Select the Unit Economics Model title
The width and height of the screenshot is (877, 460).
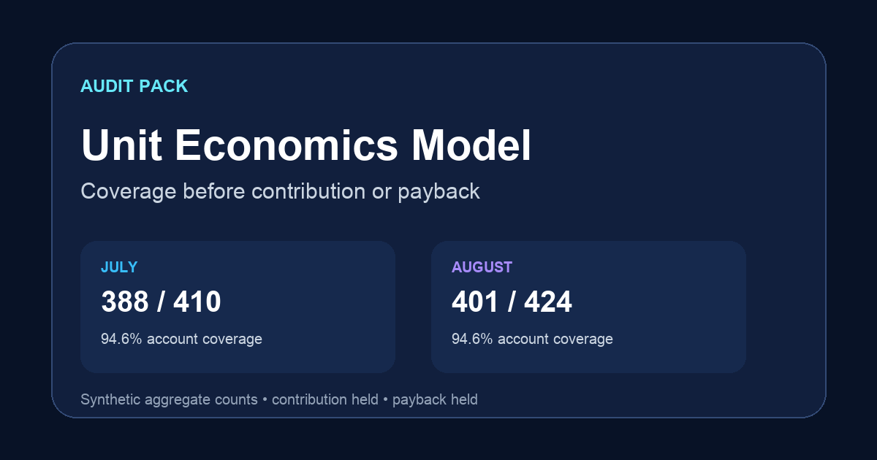pos(306,145)
